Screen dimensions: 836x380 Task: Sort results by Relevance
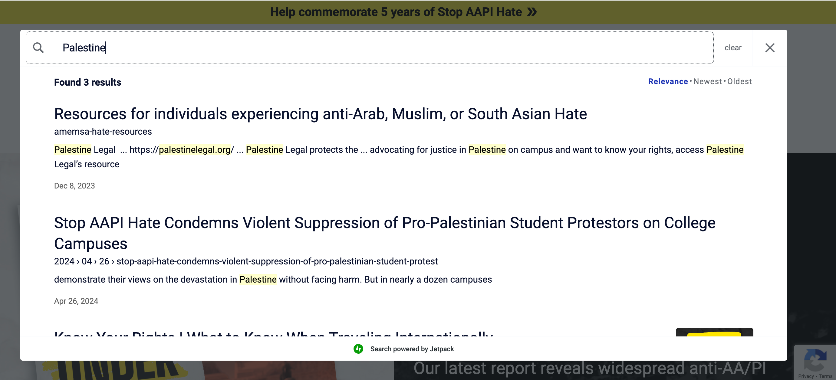pos(668,81)
